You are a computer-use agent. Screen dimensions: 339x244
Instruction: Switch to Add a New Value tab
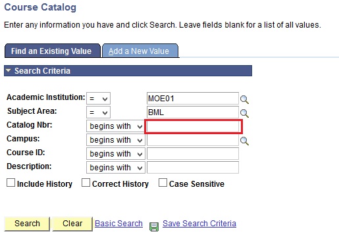coord(140,51)
